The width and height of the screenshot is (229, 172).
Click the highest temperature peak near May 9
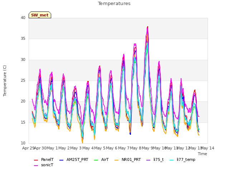(148, 27)
